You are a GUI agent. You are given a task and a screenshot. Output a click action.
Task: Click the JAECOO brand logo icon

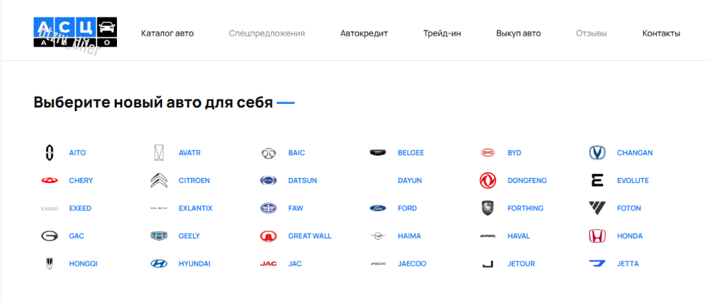coord(378,264)
